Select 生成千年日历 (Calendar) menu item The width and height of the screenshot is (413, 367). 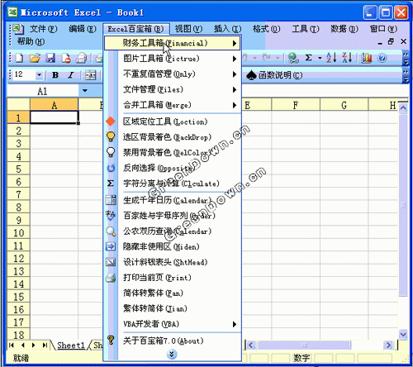click(173, 200)
